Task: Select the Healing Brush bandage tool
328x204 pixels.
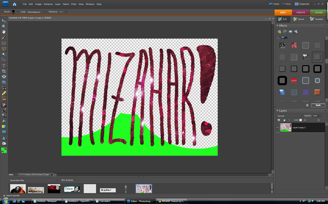Action: tap(4, 93)
